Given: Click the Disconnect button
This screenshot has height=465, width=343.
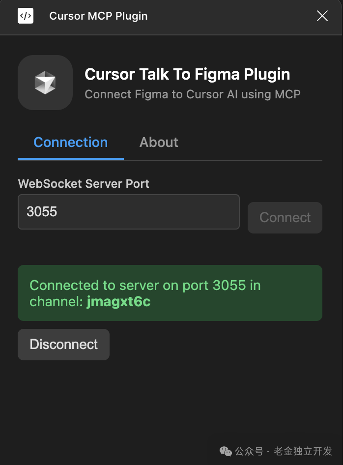Looking at the screenshot, I should pos(63,345).
